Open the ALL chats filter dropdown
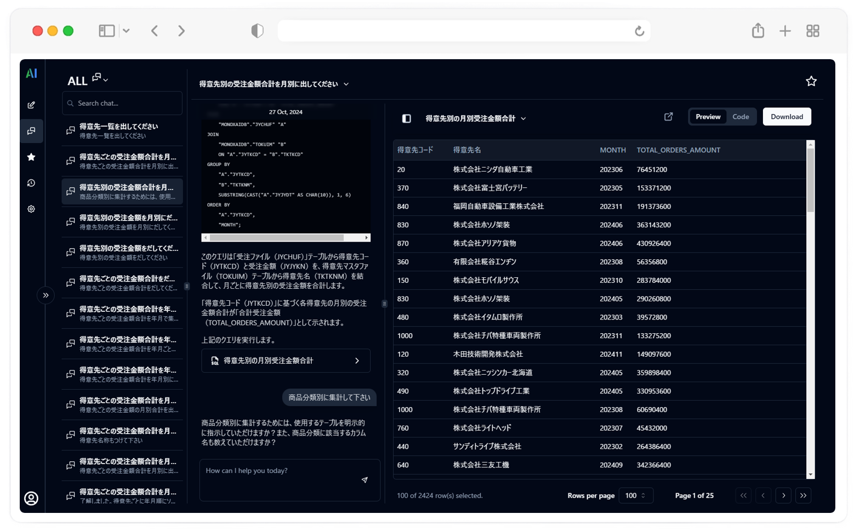This screenshot has height=531, width=860. pyautogui.click(x=88, y=80)
